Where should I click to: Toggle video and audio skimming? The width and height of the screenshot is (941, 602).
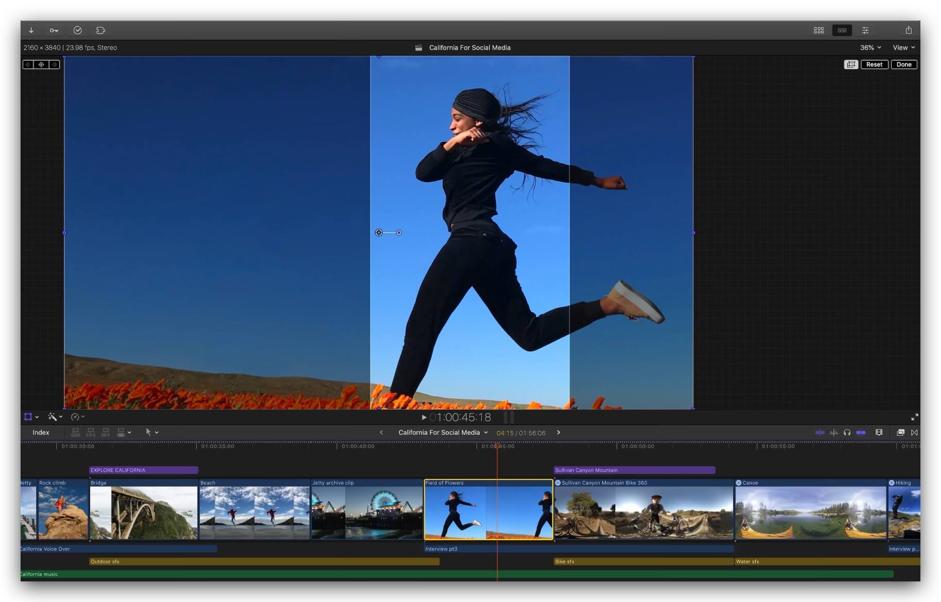point(820,432)
